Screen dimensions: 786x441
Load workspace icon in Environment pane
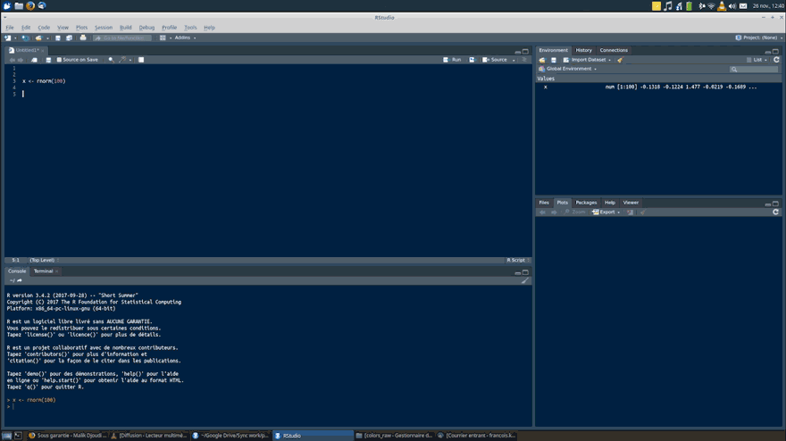tap(542, 60)
